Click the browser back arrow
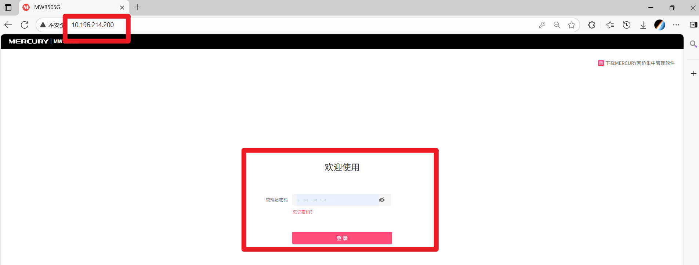The image size is (699, 265). coord(8,25)
